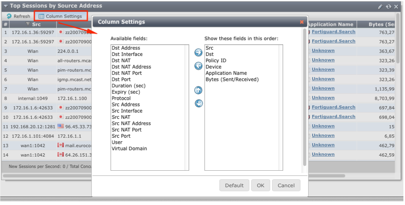405x205 pixels.
Task: Click the dialog's vertical scrollbar
Action: click(304, 97)
